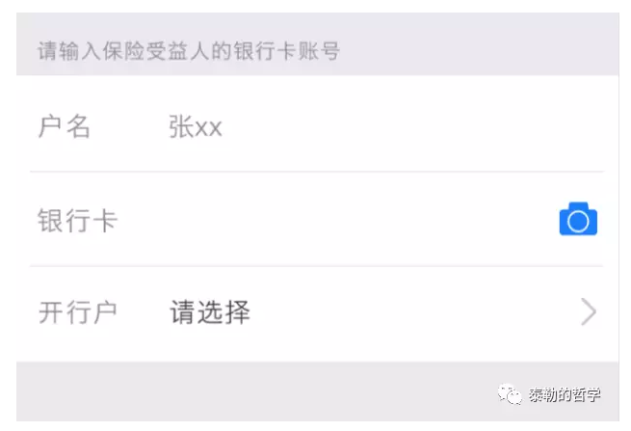This screenshot has width=631, height=431.
Task: Click the 请输入保险受益人的银行卡账号 header text
Action: [x=188, y=51]
